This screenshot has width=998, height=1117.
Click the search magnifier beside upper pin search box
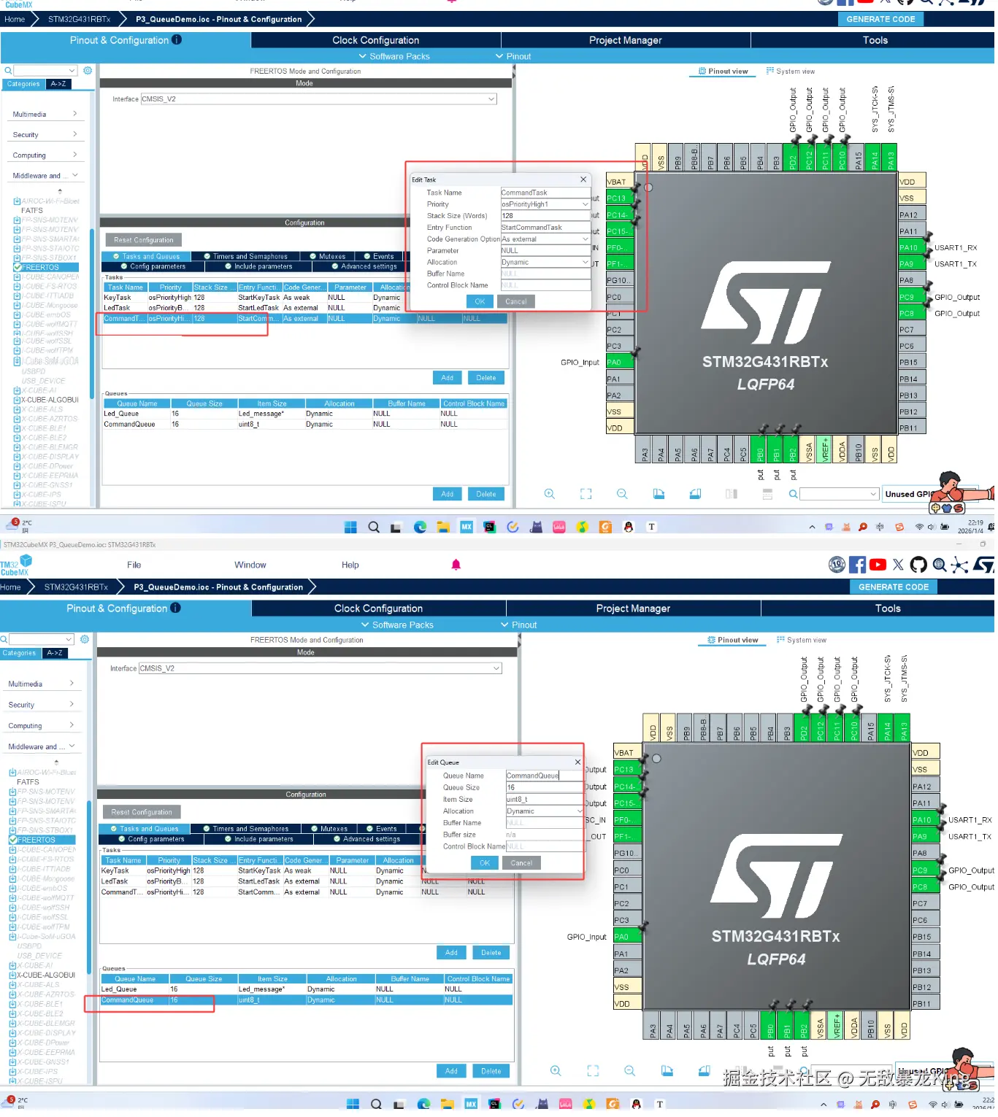click(x=795, y=495)
